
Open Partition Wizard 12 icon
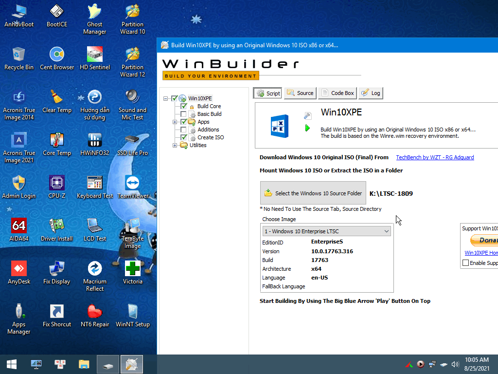pos(132,62)
